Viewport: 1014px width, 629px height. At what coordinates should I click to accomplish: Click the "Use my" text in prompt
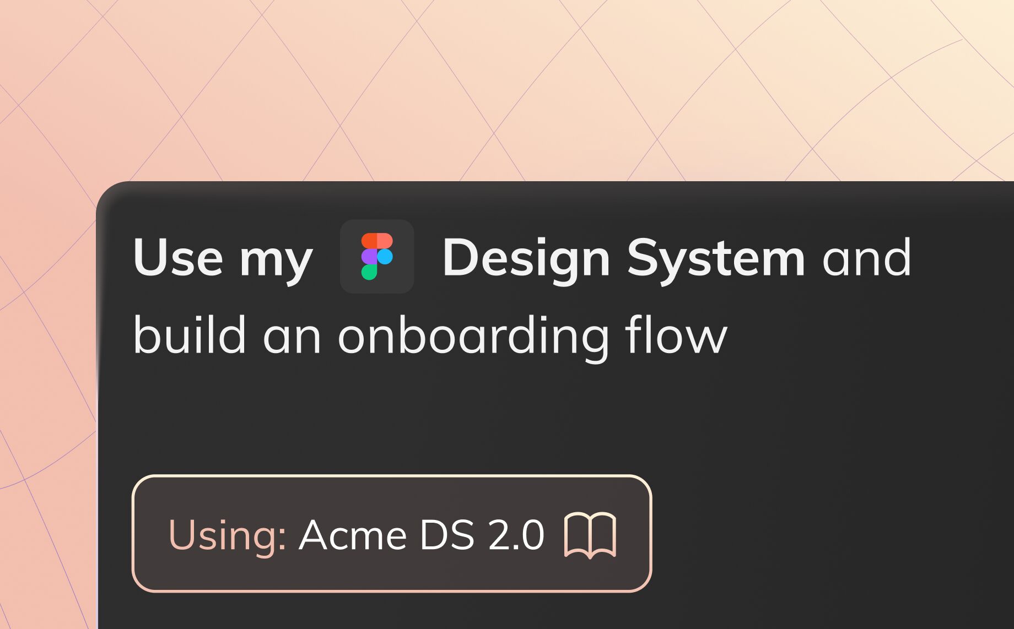click(223, 258)
